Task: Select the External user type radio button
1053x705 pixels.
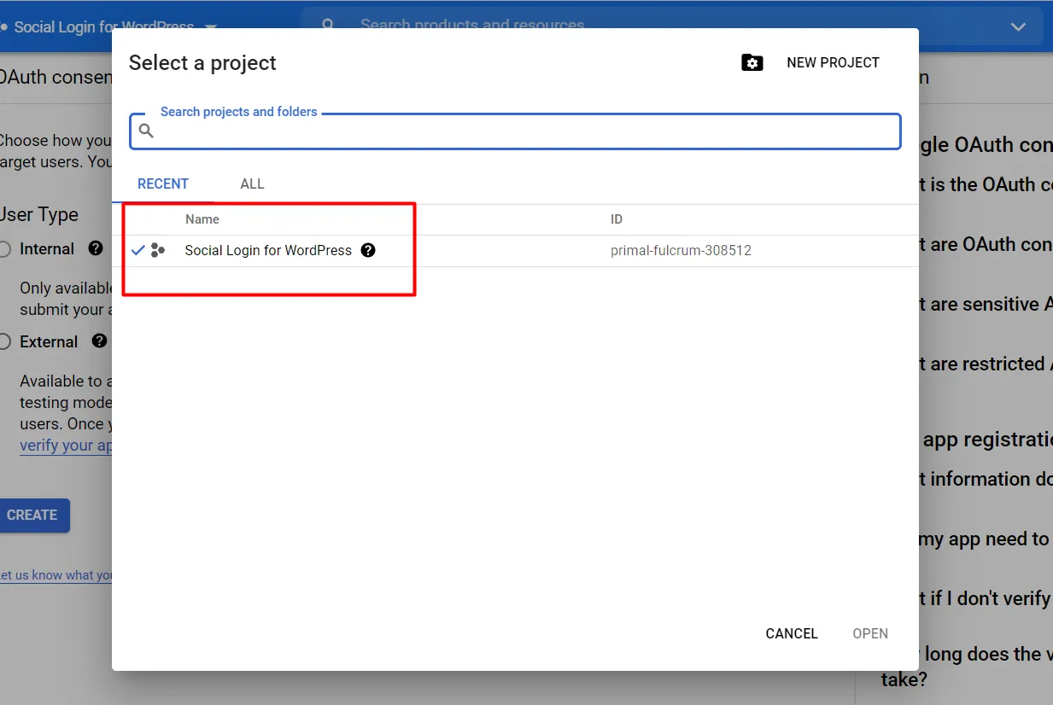Action: click(4, 341)
